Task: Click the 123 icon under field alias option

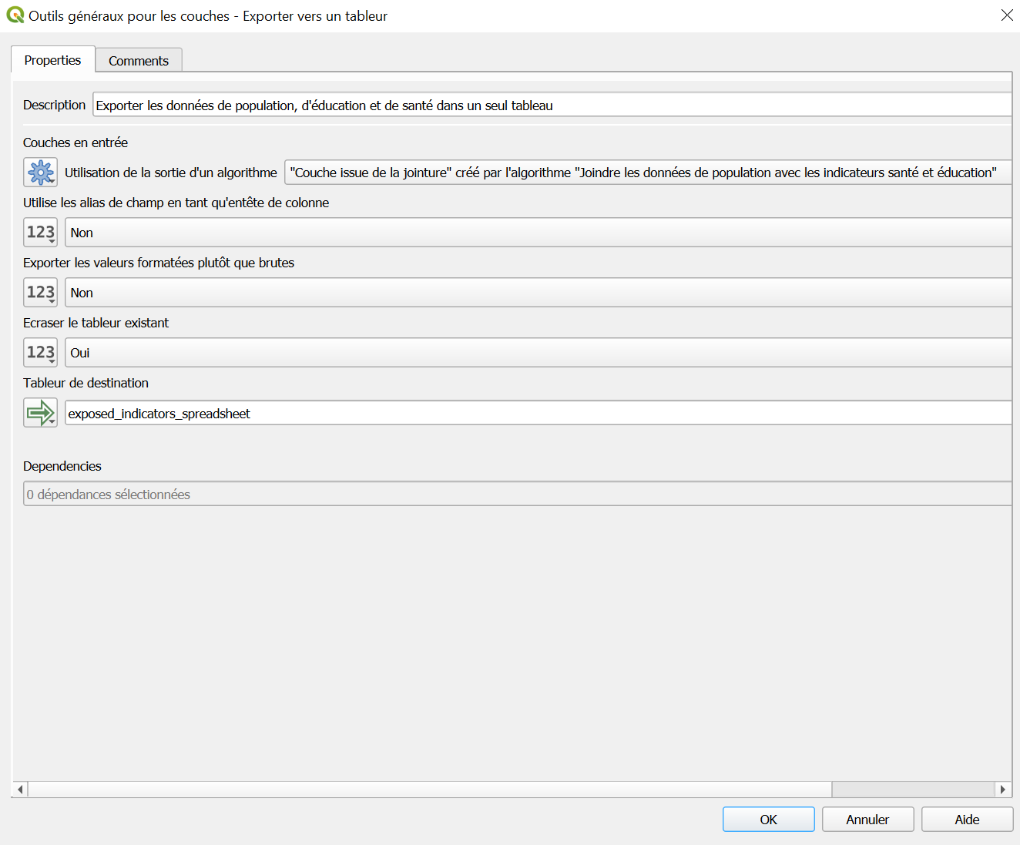Action: (40, 233)
